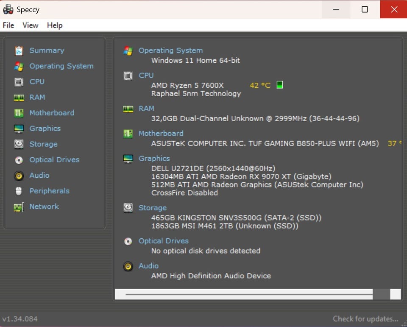Click the Optical Drives heading link in summary
Viewport: 407px width, 327px height.
pos(164,241)
